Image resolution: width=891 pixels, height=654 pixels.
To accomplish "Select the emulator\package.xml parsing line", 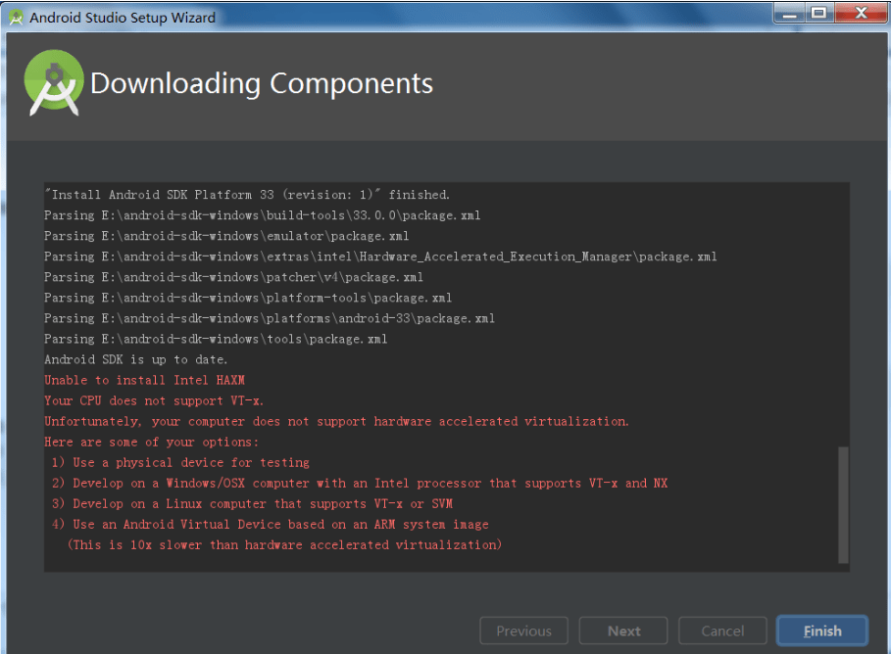I will [x=226, y=236].
